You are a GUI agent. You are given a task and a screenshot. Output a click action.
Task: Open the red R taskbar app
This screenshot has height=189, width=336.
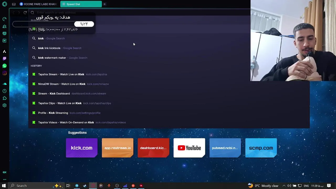click(133, 186)
